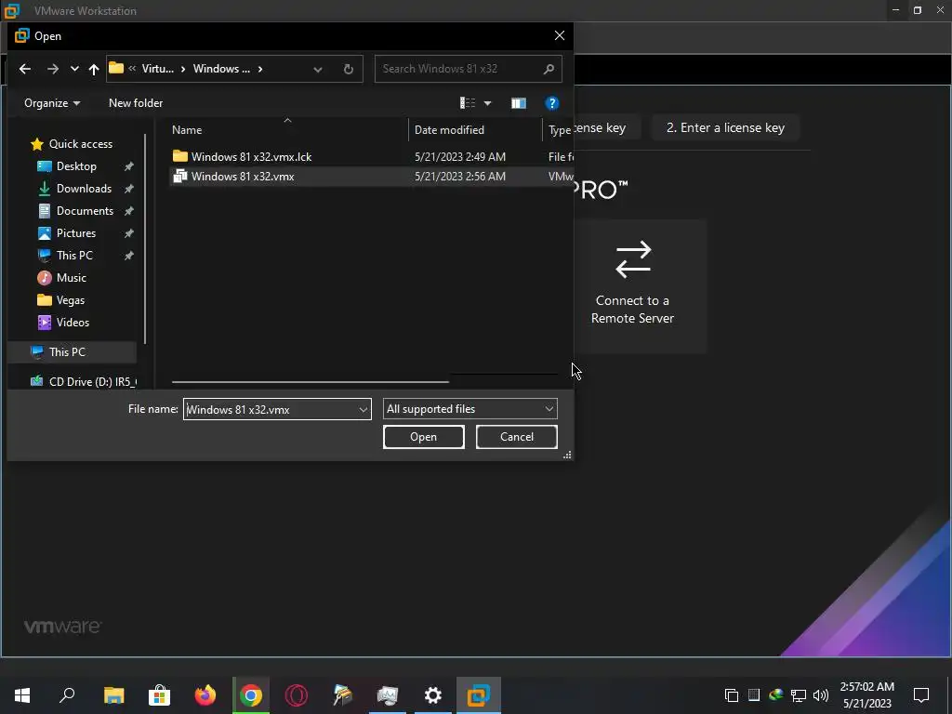This screenshot has width=952, height=714.
Task: Open taskbar search magnifier
Action: click(67, 695)
